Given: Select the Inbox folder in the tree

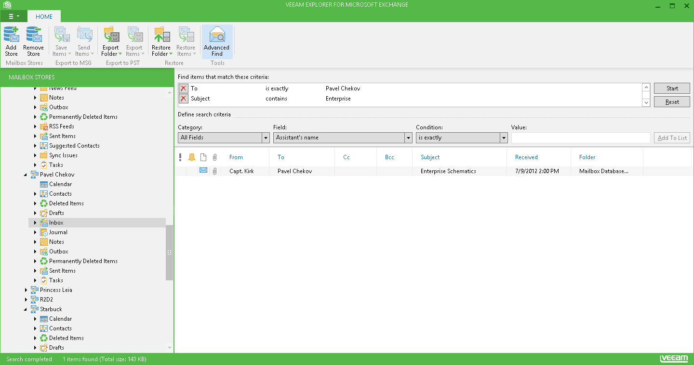Looking at the screenshot, I should 56,223.
